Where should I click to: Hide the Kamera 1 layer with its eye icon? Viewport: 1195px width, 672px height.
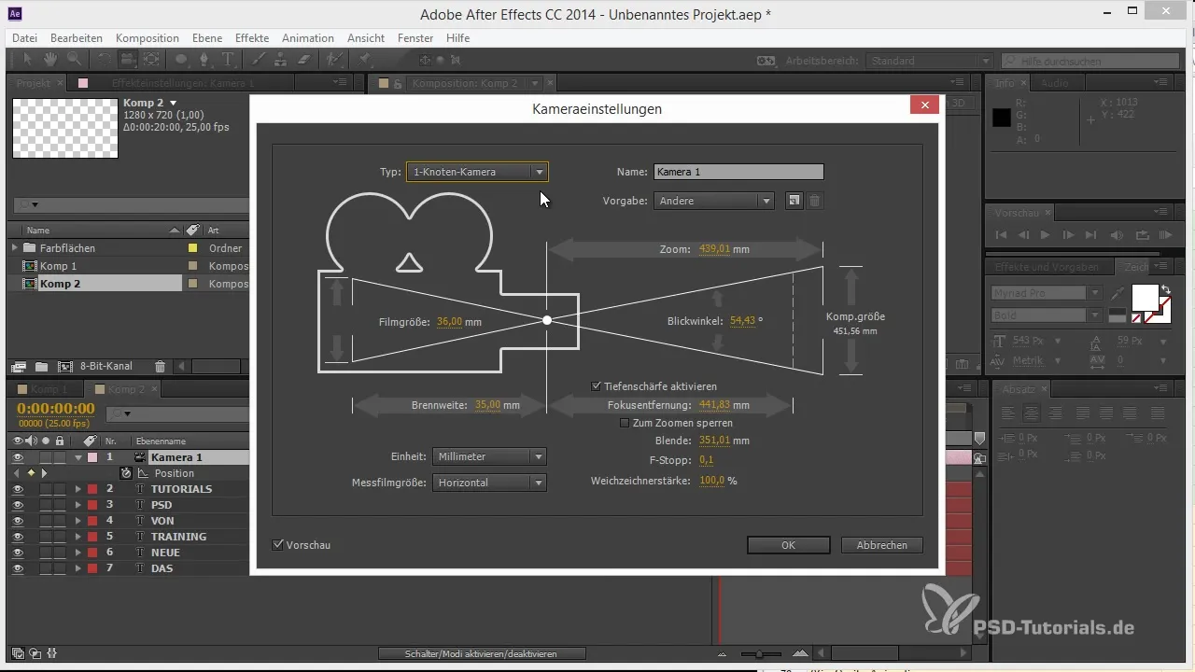pyautogui.click(x=18, y=457)
